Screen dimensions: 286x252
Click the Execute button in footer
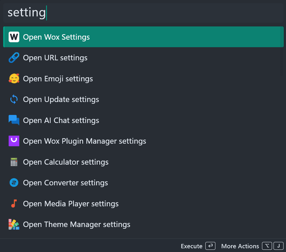coord(198,246)
